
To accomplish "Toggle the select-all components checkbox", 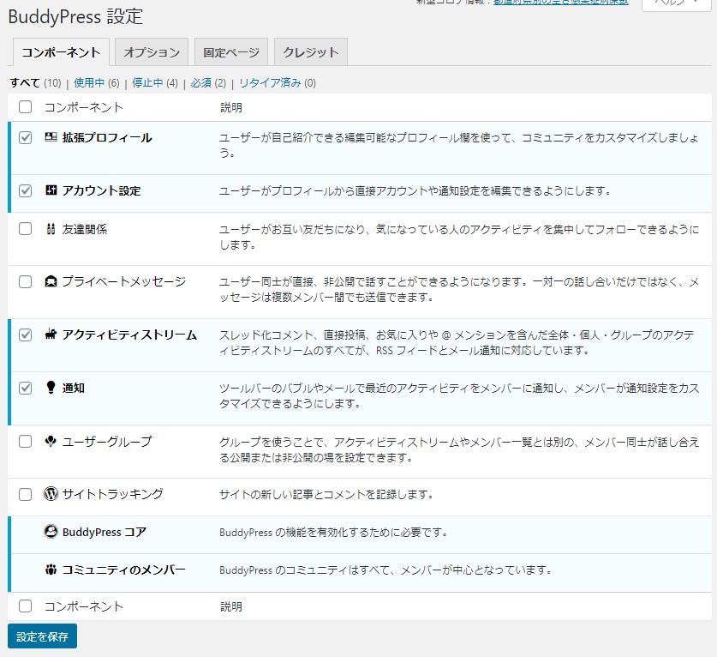I will [24, 106].
